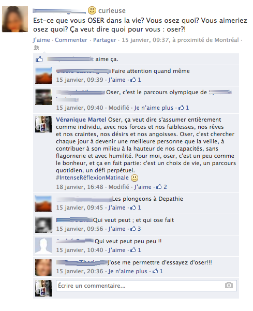The width and height of the screenshot is (253, 311).
Task: Like the post with J'aime under question
Action: point(41,40)
